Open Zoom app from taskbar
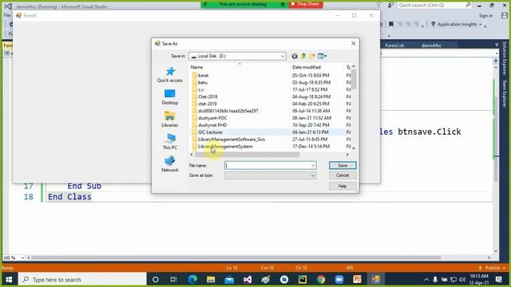The width and height of the screenshot is (511, 287). tap(339, 280)
